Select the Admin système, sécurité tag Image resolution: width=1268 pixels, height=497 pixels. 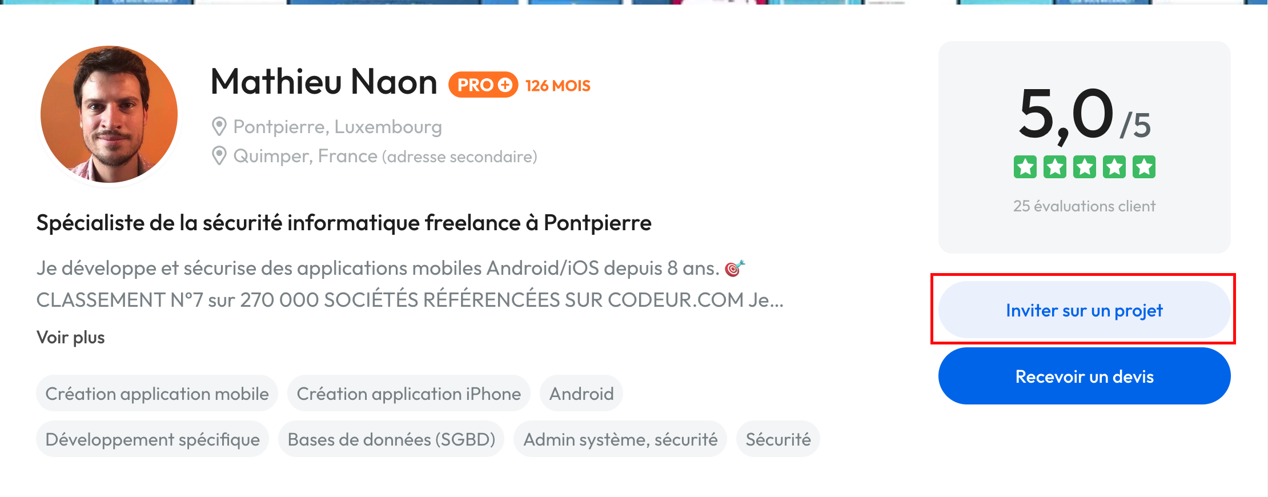click(x=620, y=439)
